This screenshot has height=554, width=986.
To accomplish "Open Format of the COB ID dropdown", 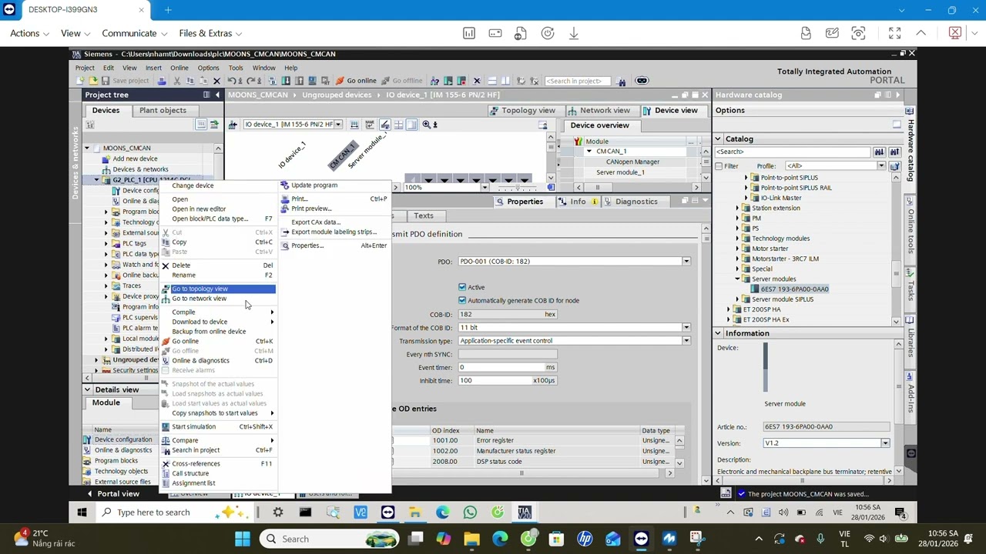I will (686, 328).
